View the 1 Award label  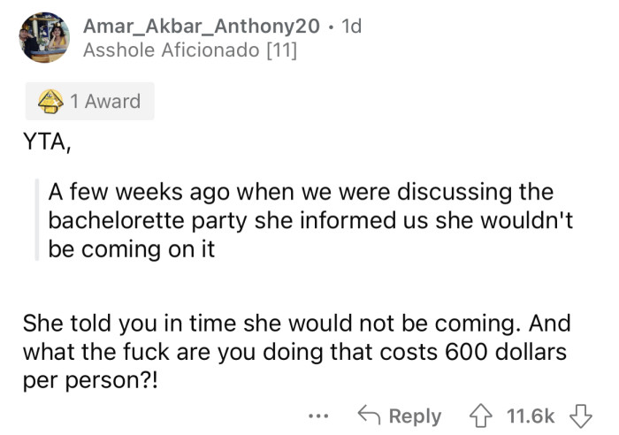105,102
